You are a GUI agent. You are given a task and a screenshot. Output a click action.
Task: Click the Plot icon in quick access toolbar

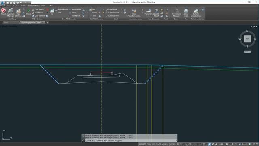[x=17, y=3]
